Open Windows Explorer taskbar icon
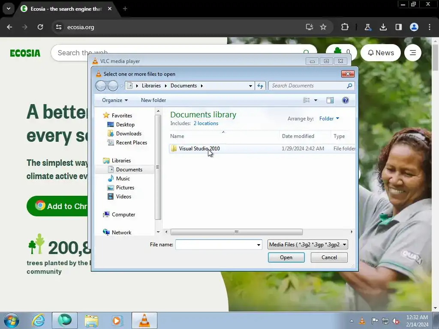This screenshot has height=329, width=439. point(91,320)
